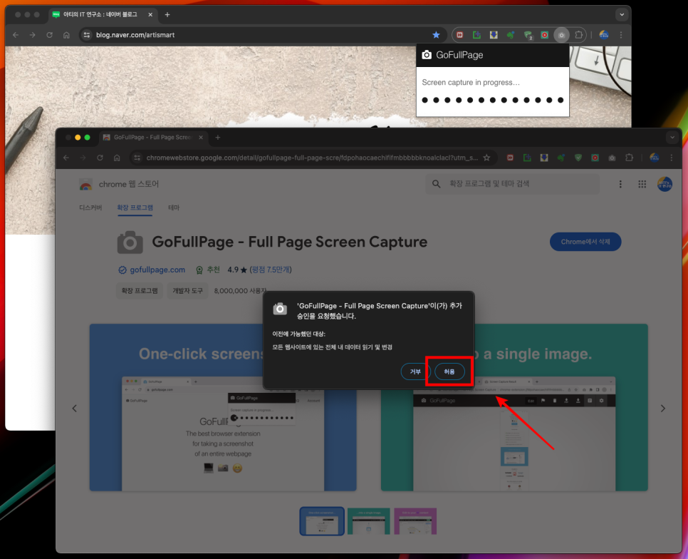
Task: Open new tab in back Naver blog window
Action: (167, 14)
